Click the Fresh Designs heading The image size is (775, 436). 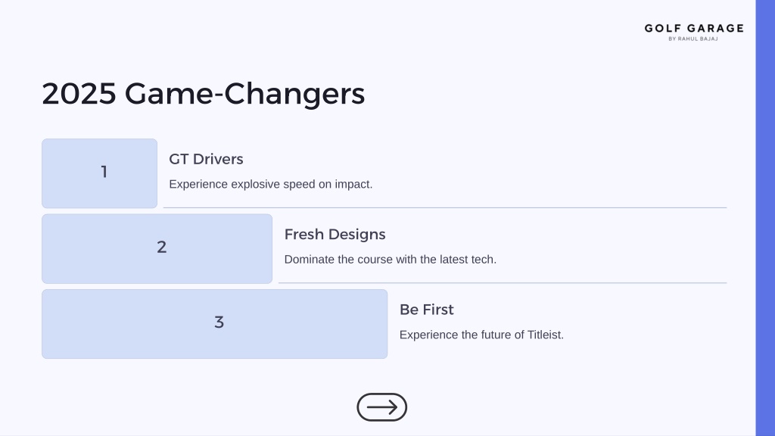[335, 235]
